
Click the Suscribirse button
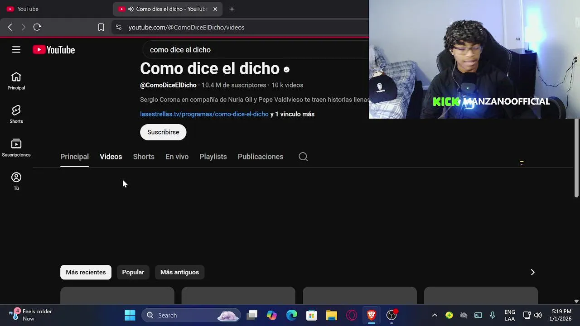coord(163,132)
